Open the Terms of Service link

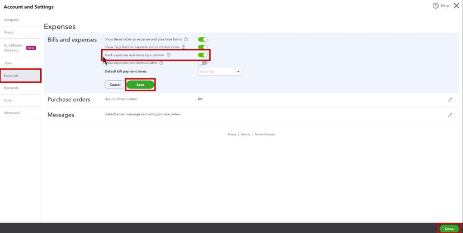tap(265, 134)
